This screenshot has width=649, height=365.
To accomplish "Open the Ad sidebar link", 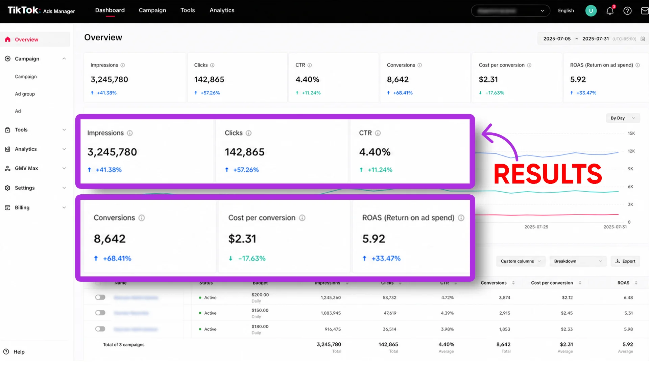I will (18, 111).
